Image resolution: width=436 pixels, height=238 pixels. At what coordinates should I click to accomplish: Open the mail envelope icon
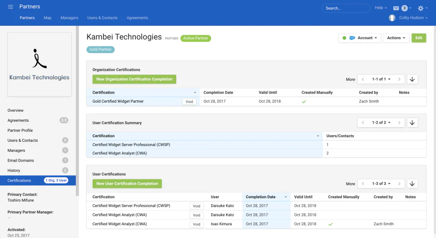(396, 8)
